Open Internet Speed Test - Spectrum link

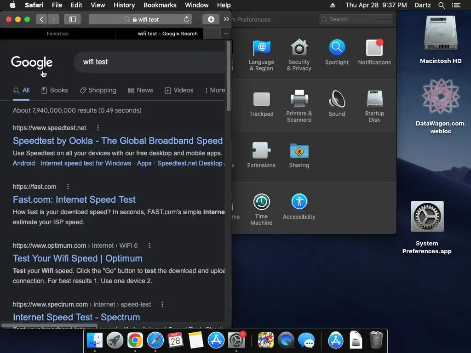point(76,317)
